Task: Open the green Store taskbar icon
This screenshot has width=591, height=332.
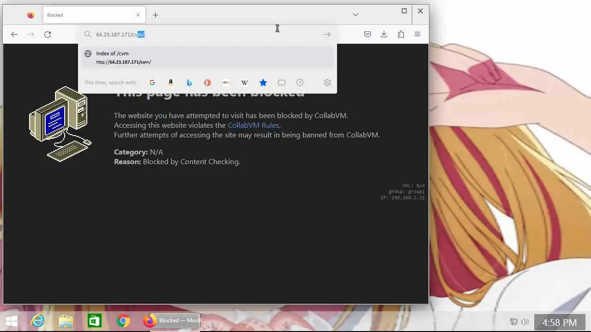Action: coord(95,321)
